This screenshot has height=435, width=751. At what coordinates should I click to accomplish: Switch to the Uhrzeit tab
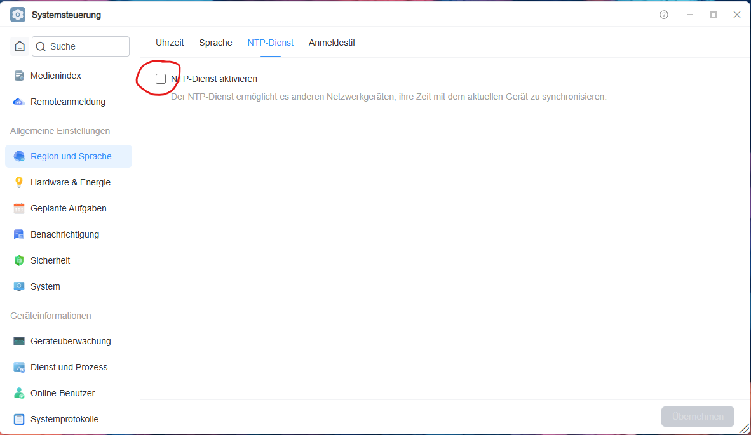pyautogui.click(x=170, y=43)
